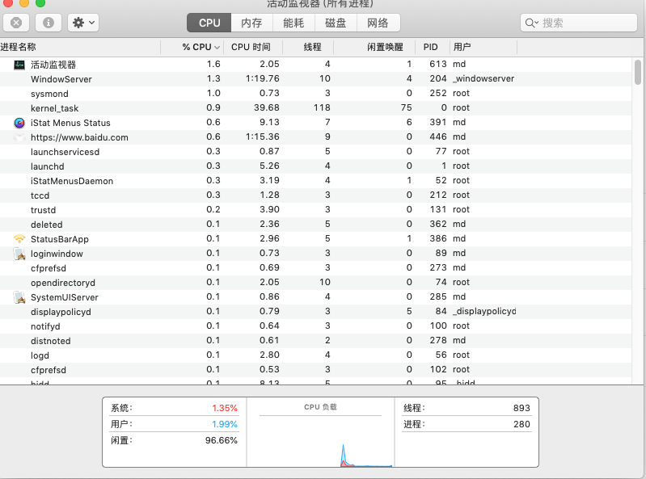Click the magnifier icon in search field
This screenshot has height=479, width=646.
tap(532, 23)
